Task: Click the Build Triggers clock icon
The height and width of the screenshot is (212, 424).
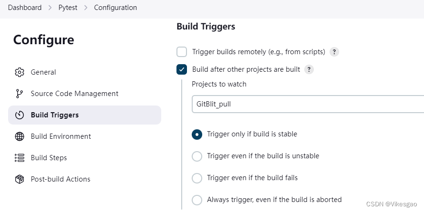Action: coord(20,115)
